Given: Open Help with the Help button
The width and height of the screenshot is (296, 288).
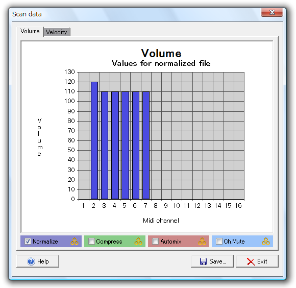Looking at the screenshot, I should [x=38, y=261].
